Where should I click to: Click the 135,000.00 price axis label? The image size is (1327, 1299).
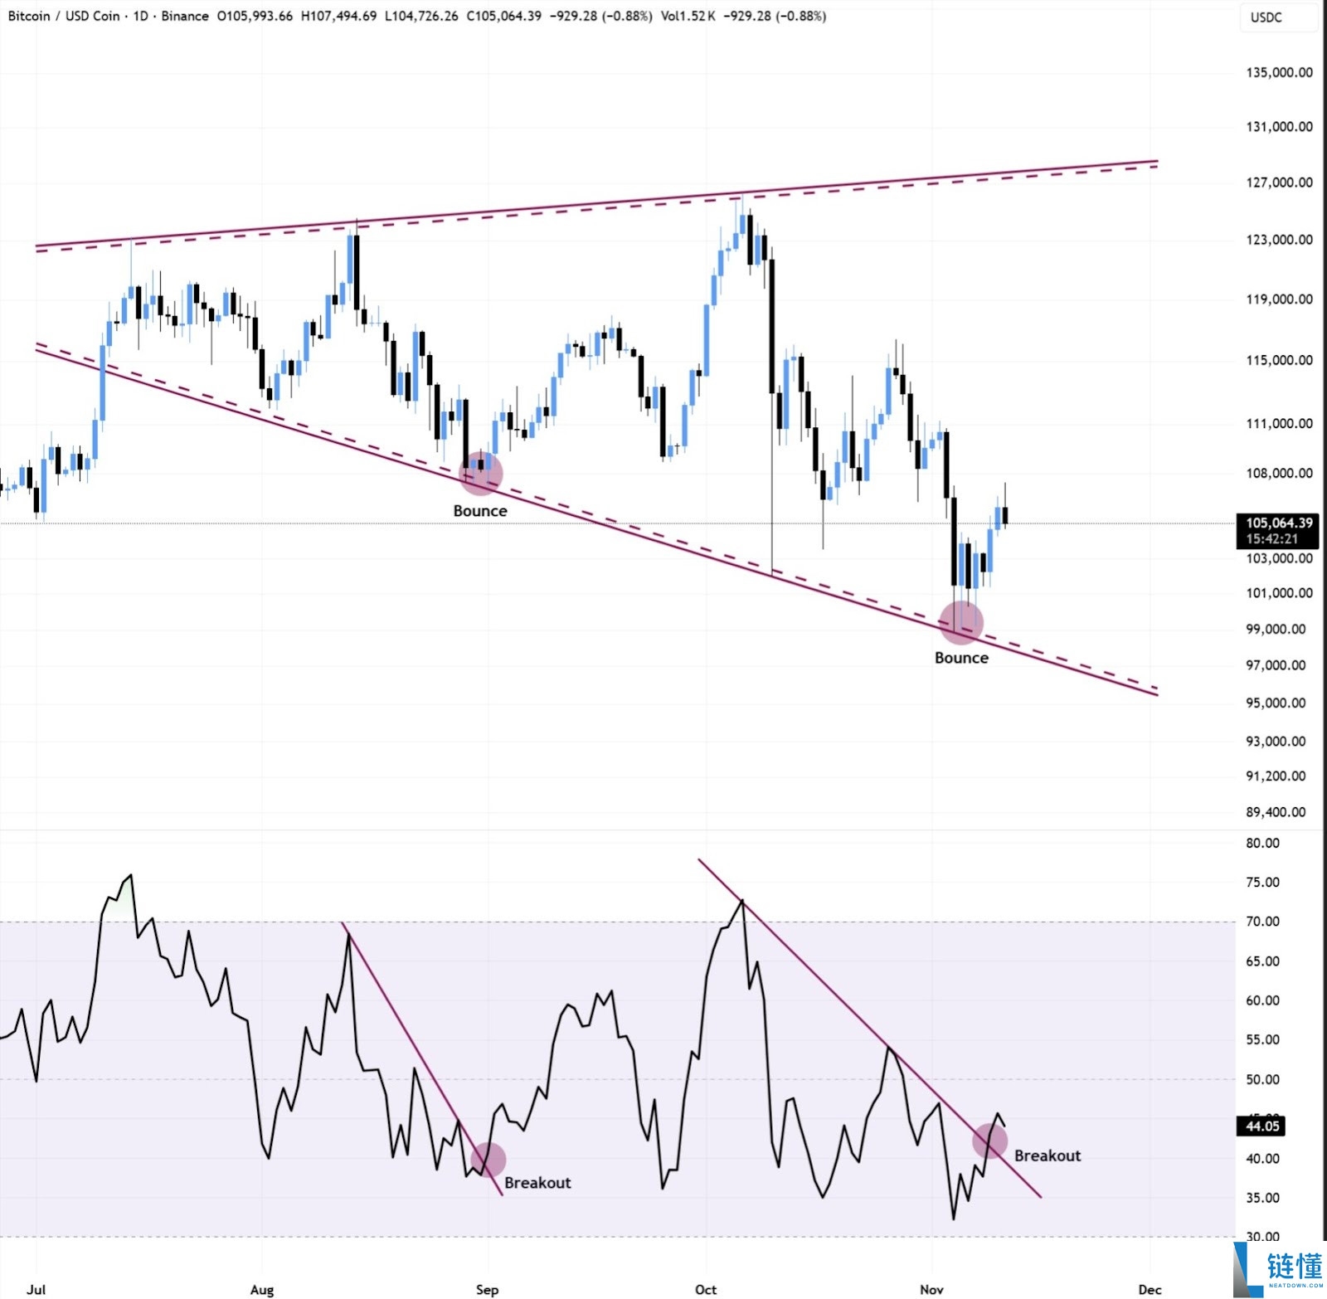point(1279,72)
